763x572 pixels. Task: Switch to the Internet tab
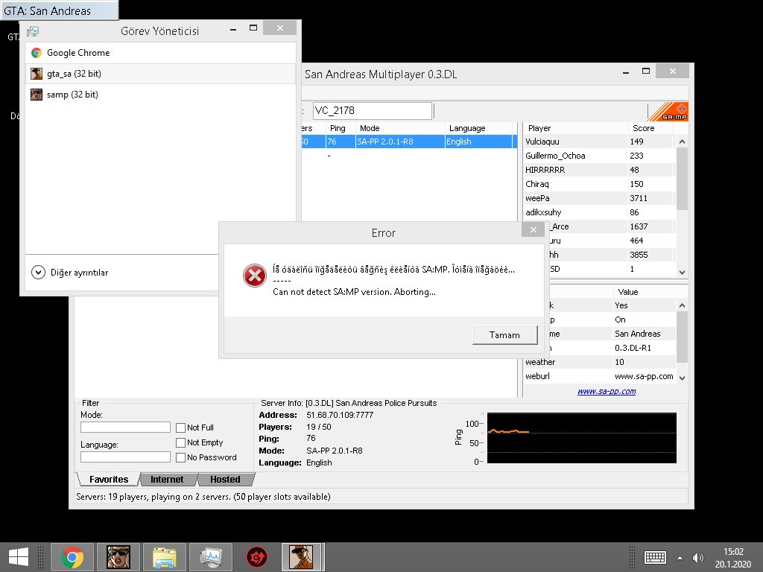(167, 479)
